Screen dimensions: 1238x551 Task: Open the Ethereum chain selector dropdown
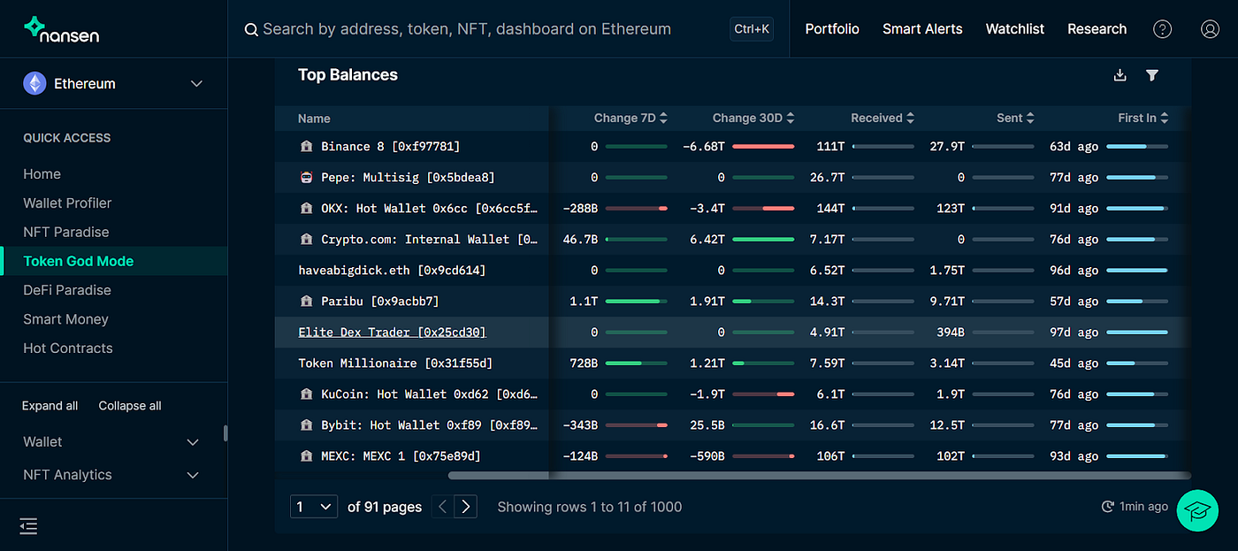coord(113,83)
